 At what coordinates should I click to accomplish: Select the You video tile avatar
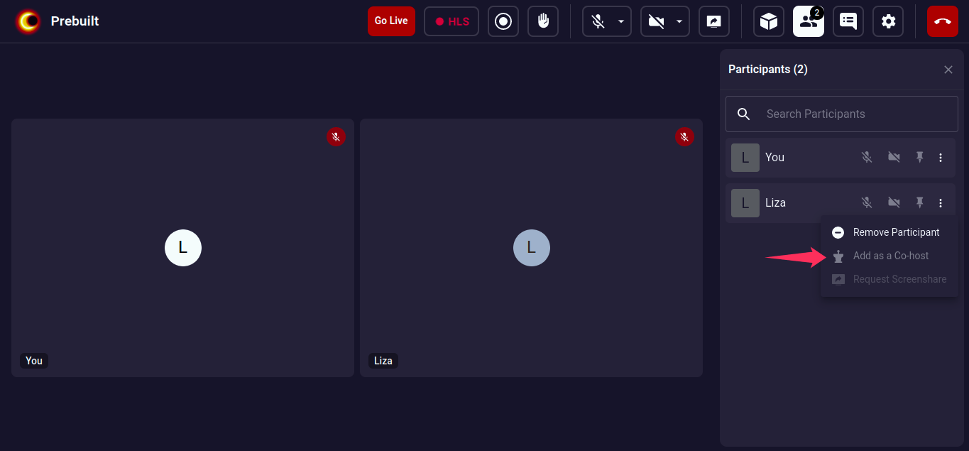click(x=183, y=248)
